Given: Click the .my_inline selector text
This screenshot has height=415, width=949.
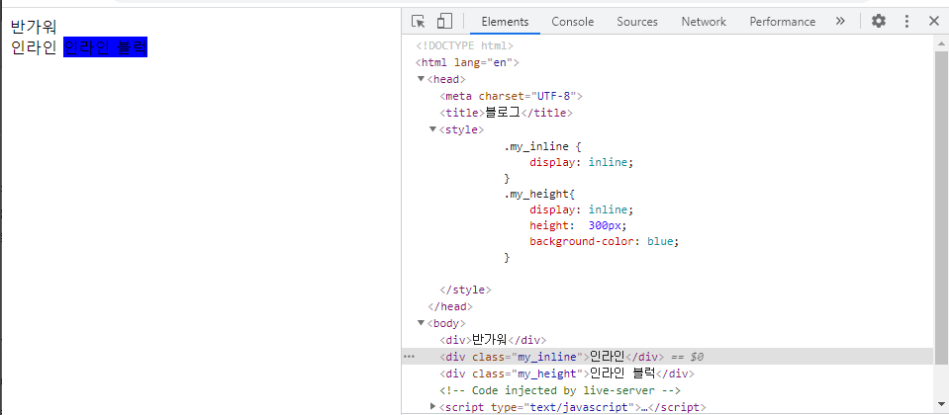Looking at the screenshot, I should pyautogui.click(x=536, y=146).
